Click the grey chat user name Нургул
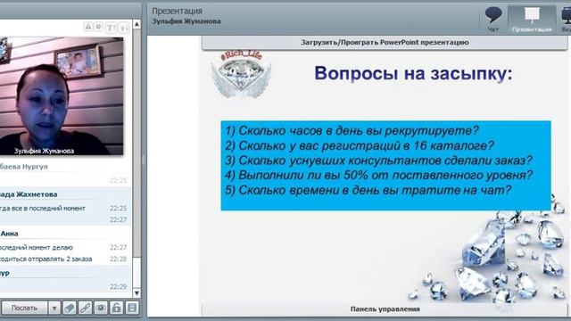Viewport: 571px width, 321px height. [x=36, y=167]
